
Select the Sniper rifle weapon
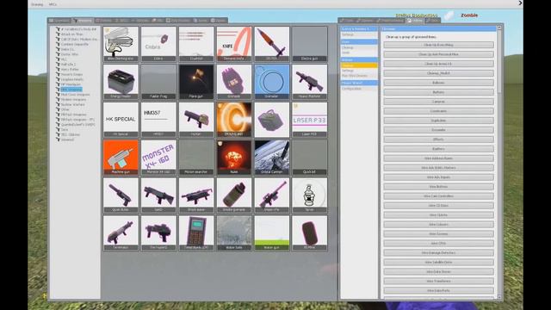click(272, 195)
